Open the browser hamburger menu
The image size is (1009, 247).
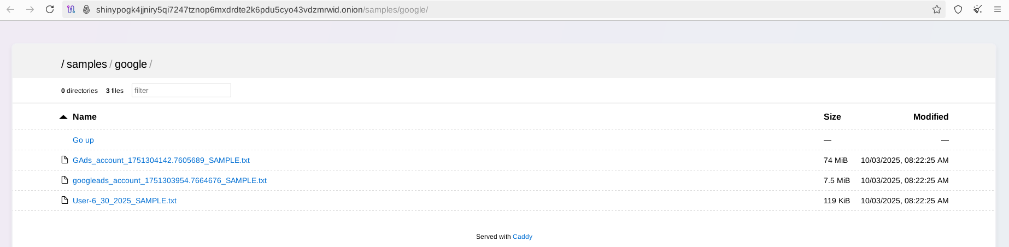pyautogui.click(x=998, y=9)
